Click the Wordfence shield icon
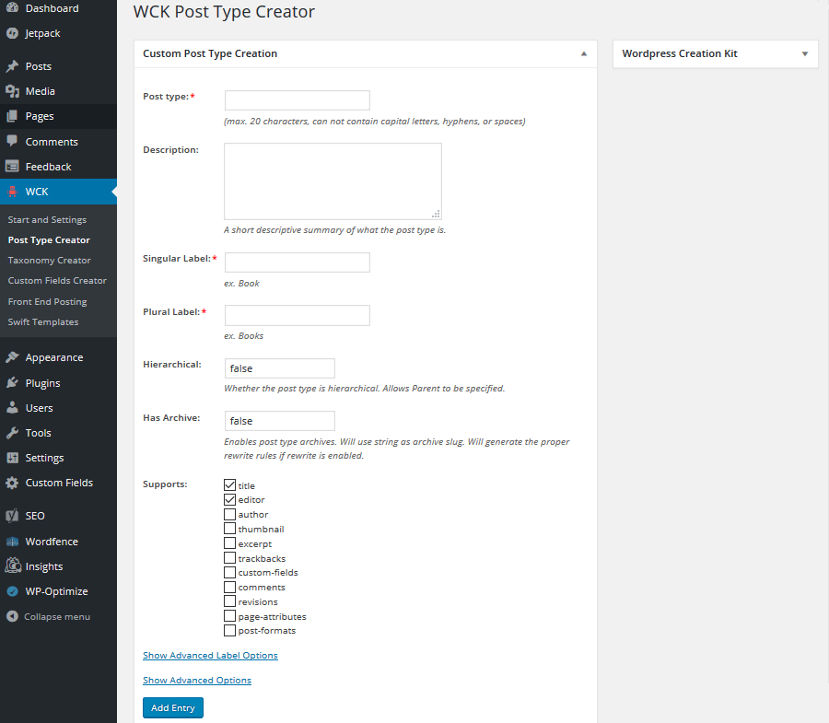This screenshot has width=829, height=723. point(12,542)
